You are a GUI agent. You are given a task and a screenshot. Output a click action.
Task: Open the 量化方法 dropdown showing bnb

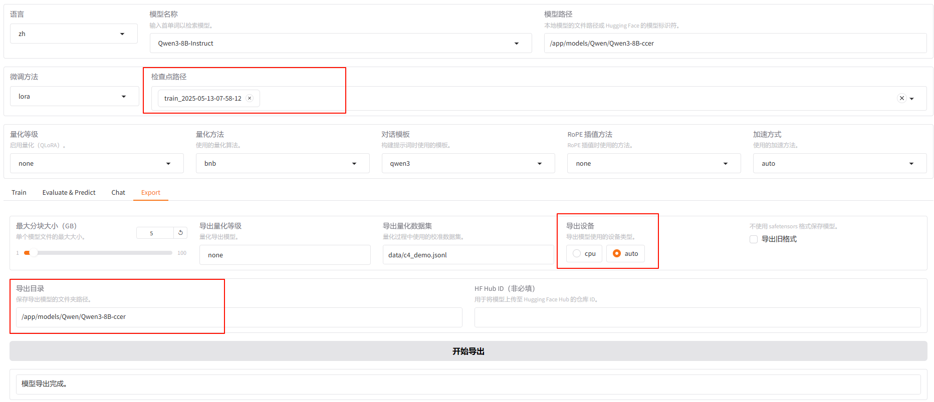282,164
